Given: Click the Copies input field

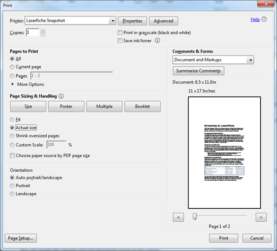Looking at the screenshot, I should click(32, 32).
